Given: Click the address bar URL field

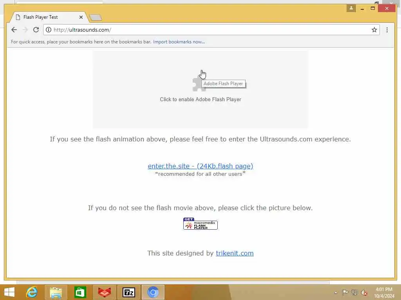Looking at the screenshot, I should click(x=211, y=30).
